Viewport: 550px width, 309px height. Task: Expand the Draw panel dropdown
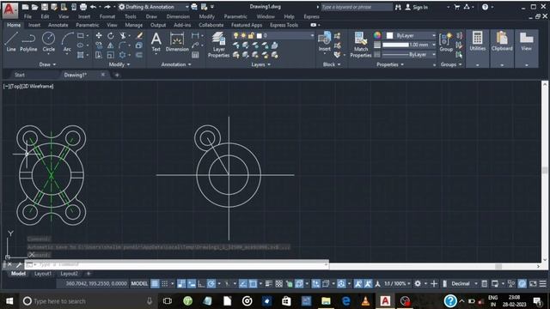click(48, 64)
